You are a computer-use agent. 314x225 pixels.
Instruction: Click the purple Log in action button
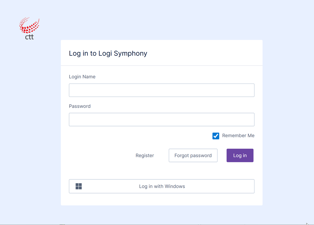click(240, 155)
